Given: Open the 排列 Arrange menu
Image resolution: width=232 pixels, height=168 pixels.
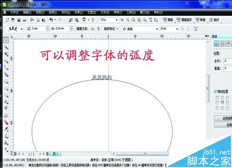Looking at the screenshot, I should 66,12.
